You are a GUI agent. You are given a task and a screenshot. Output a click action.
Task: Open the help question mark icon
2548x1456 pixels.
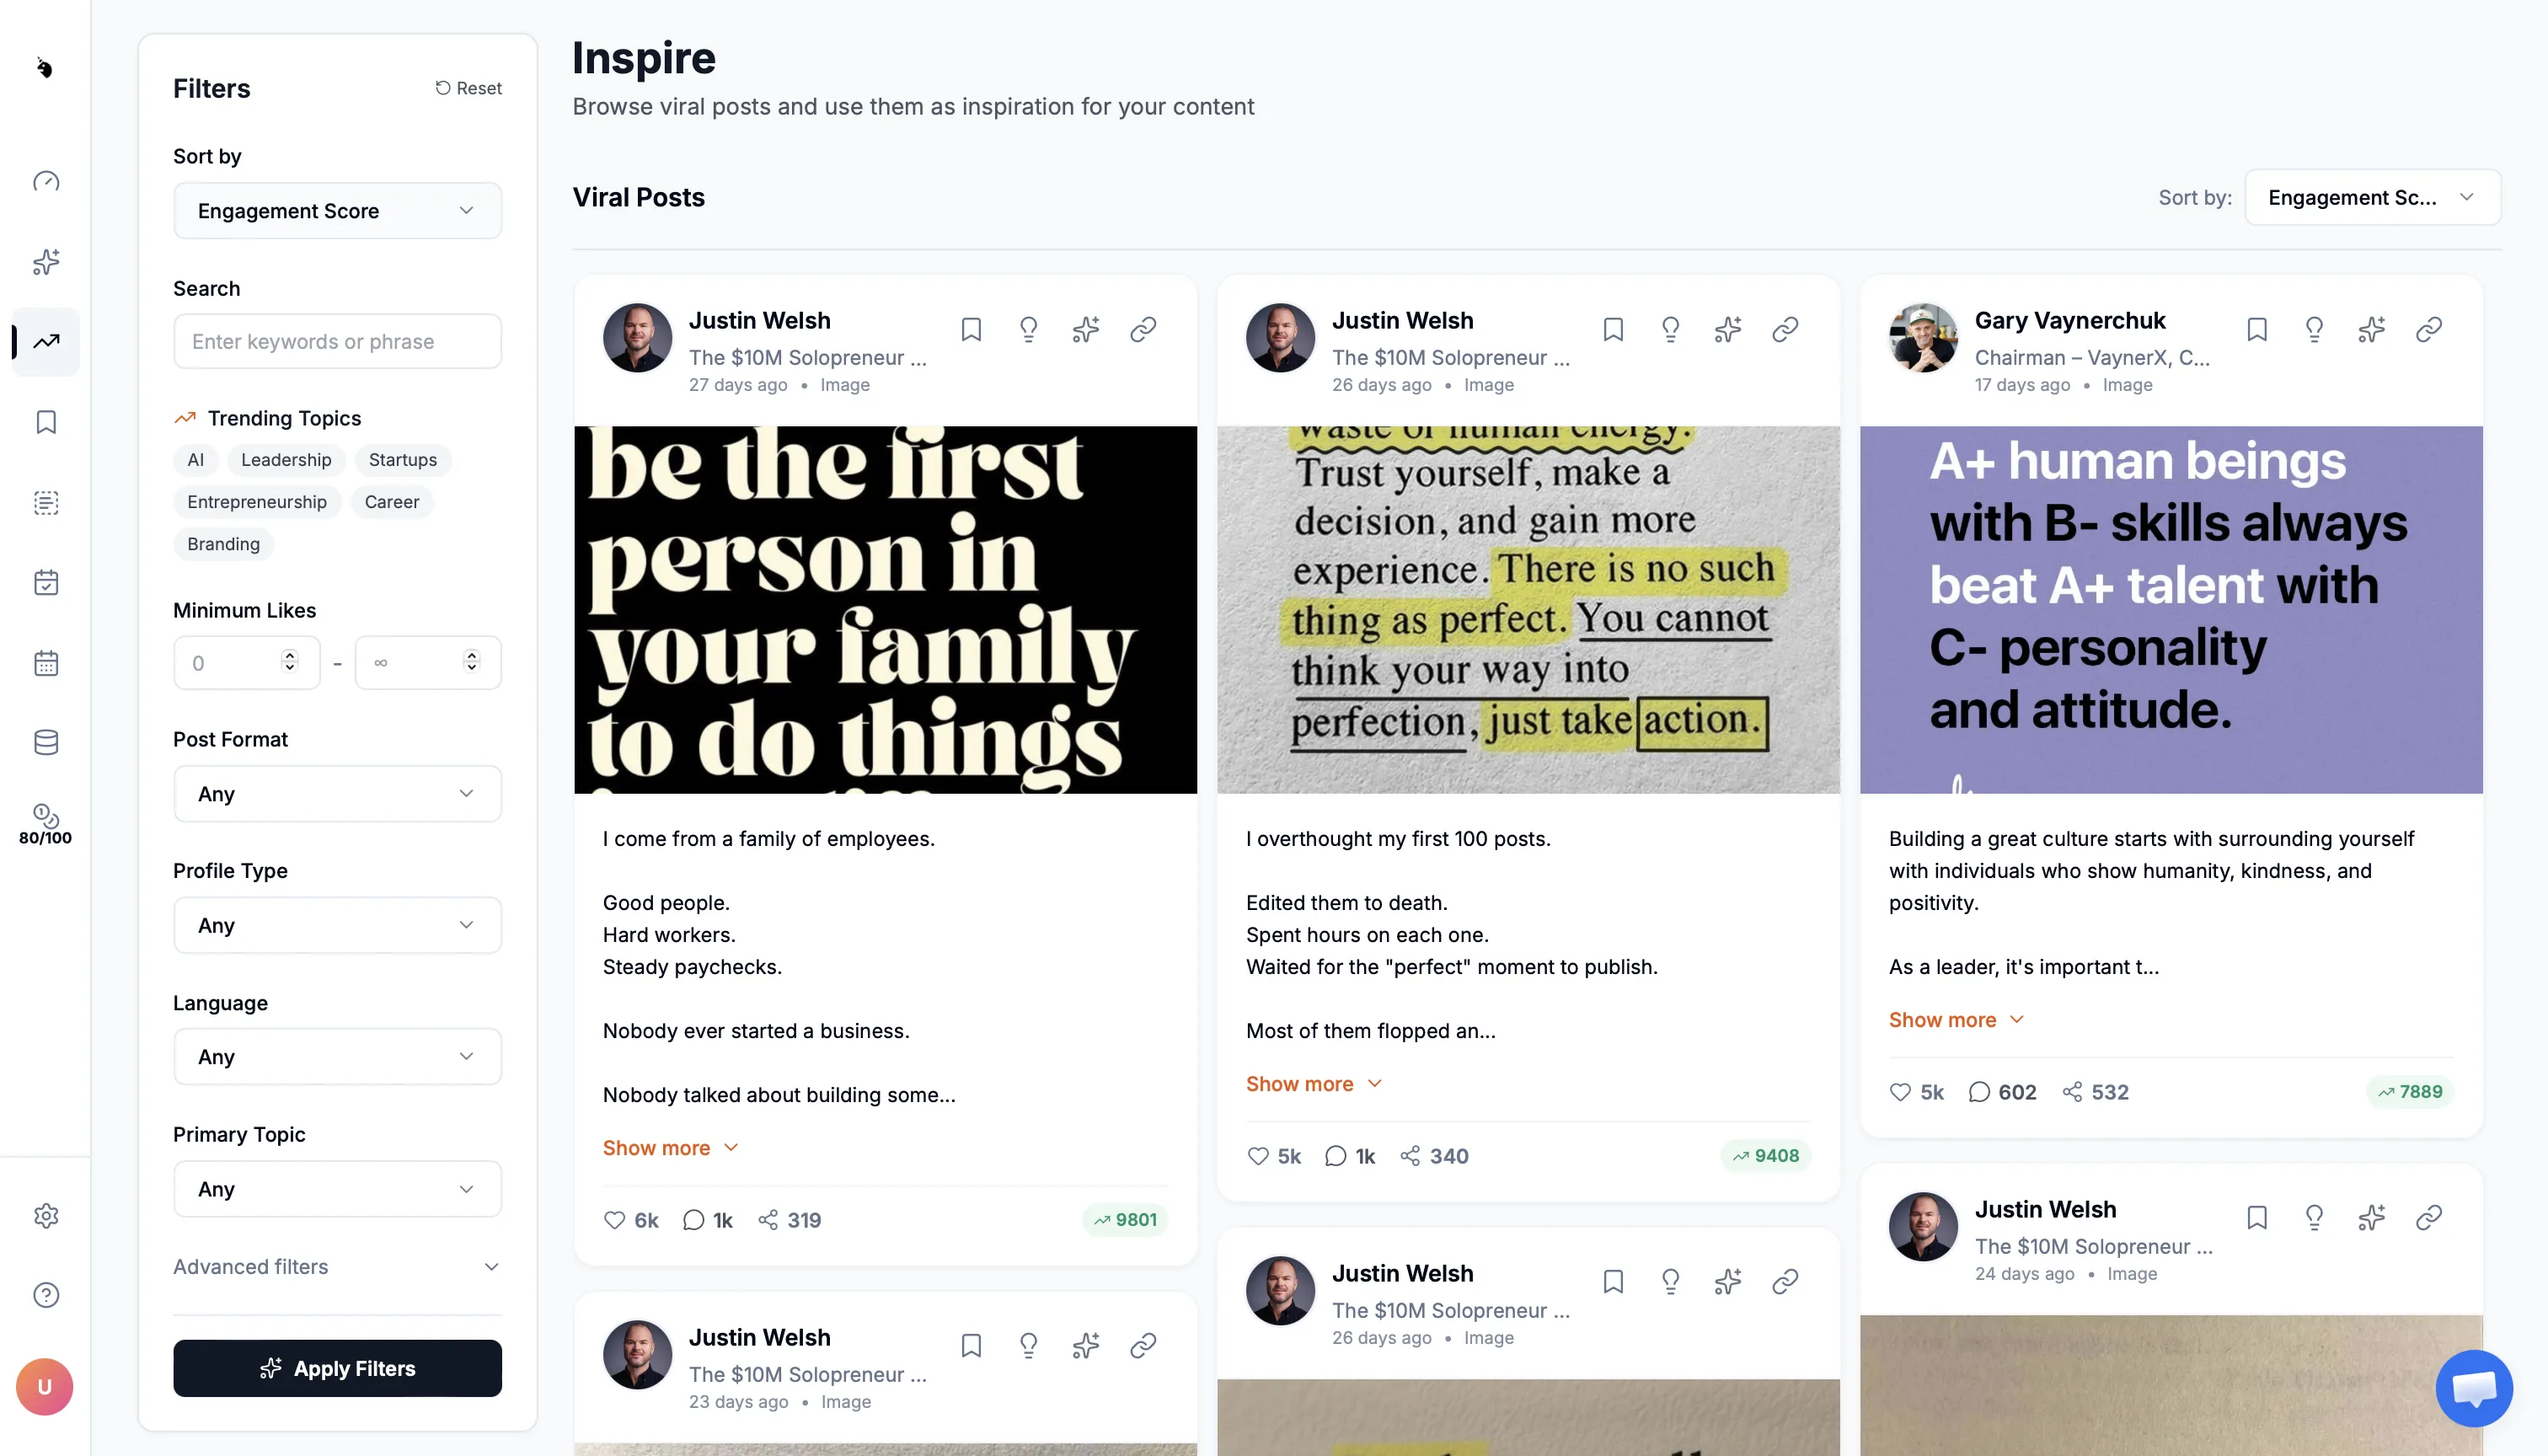coord(46,1294)
